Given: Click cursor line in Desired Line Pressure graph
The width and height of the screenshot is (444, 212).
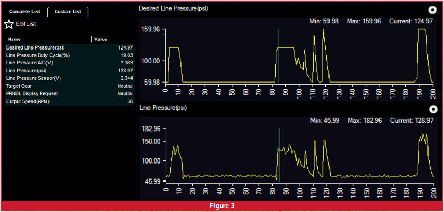Looking at the screenshot, I should pos(279,56).
